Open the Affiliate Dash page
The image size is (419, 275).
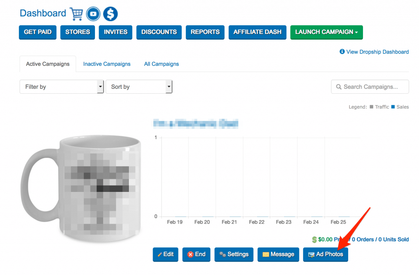(x=257, y=32)
